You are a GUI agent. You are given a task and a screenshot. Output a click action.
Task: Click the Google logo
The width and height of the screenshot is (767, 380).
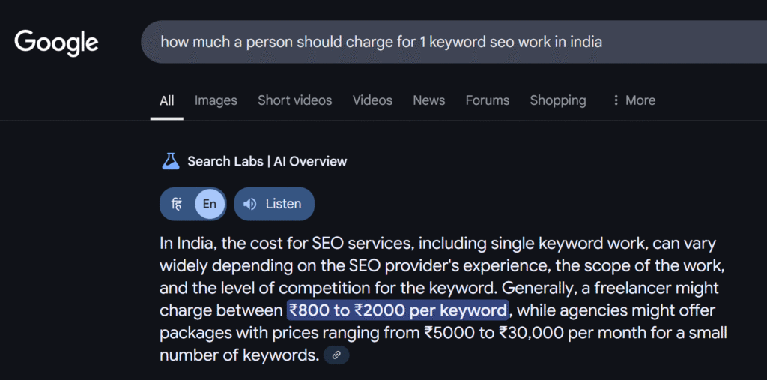(x=56, y=43)
